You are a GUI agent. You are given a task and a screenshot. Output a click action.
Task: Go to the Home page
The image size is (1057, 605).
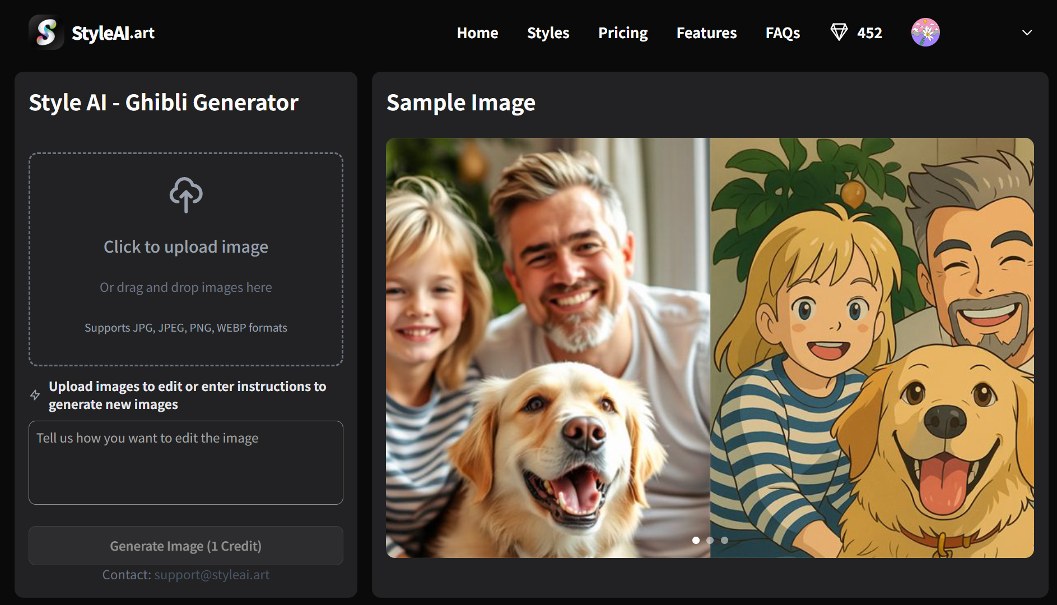tap(477, 33)
